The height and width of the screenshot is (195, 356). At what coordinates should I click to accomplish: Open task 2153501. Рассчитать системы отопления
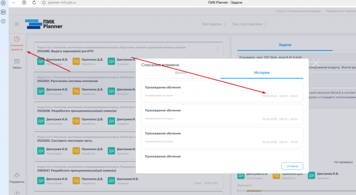pyautogui.click(x=67, y=81)
